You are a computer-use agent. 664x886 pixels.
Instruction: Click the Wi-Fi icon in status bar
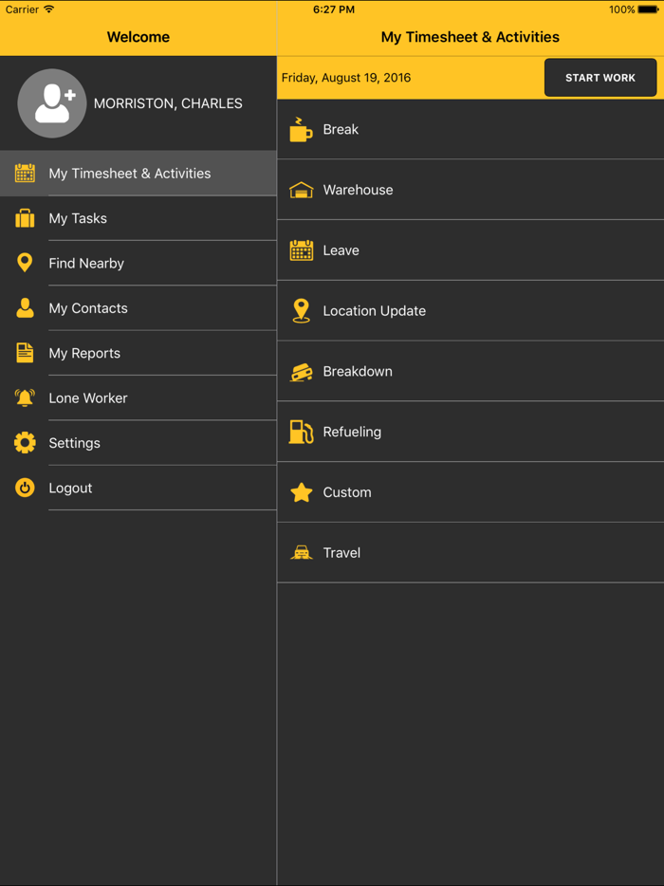point(49,9)
